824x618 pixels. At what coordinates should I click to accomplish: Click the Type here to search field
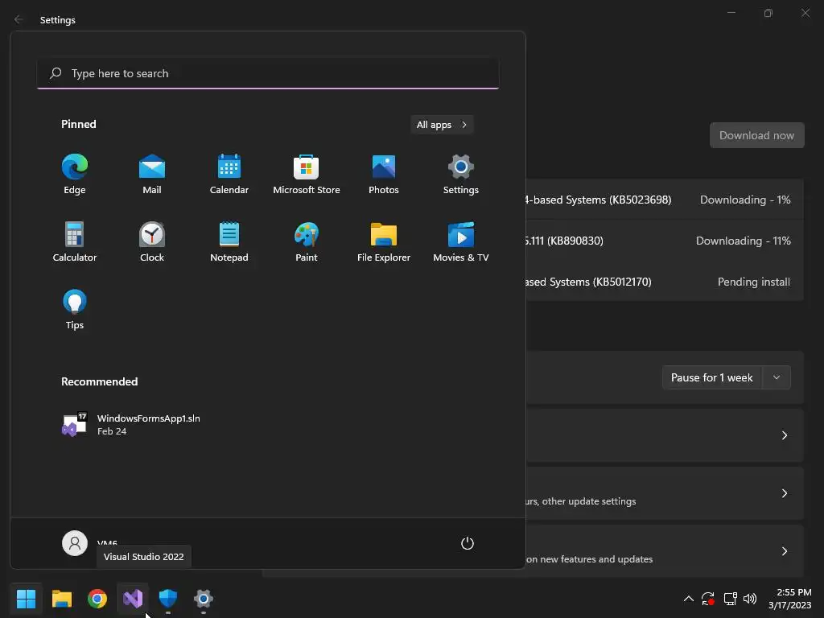coord(268,73)
